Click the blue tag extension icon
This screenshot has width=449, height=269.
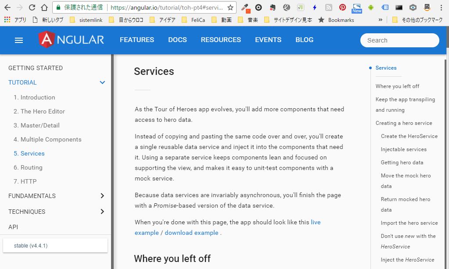pyautogui.click(x=385, y=7)
